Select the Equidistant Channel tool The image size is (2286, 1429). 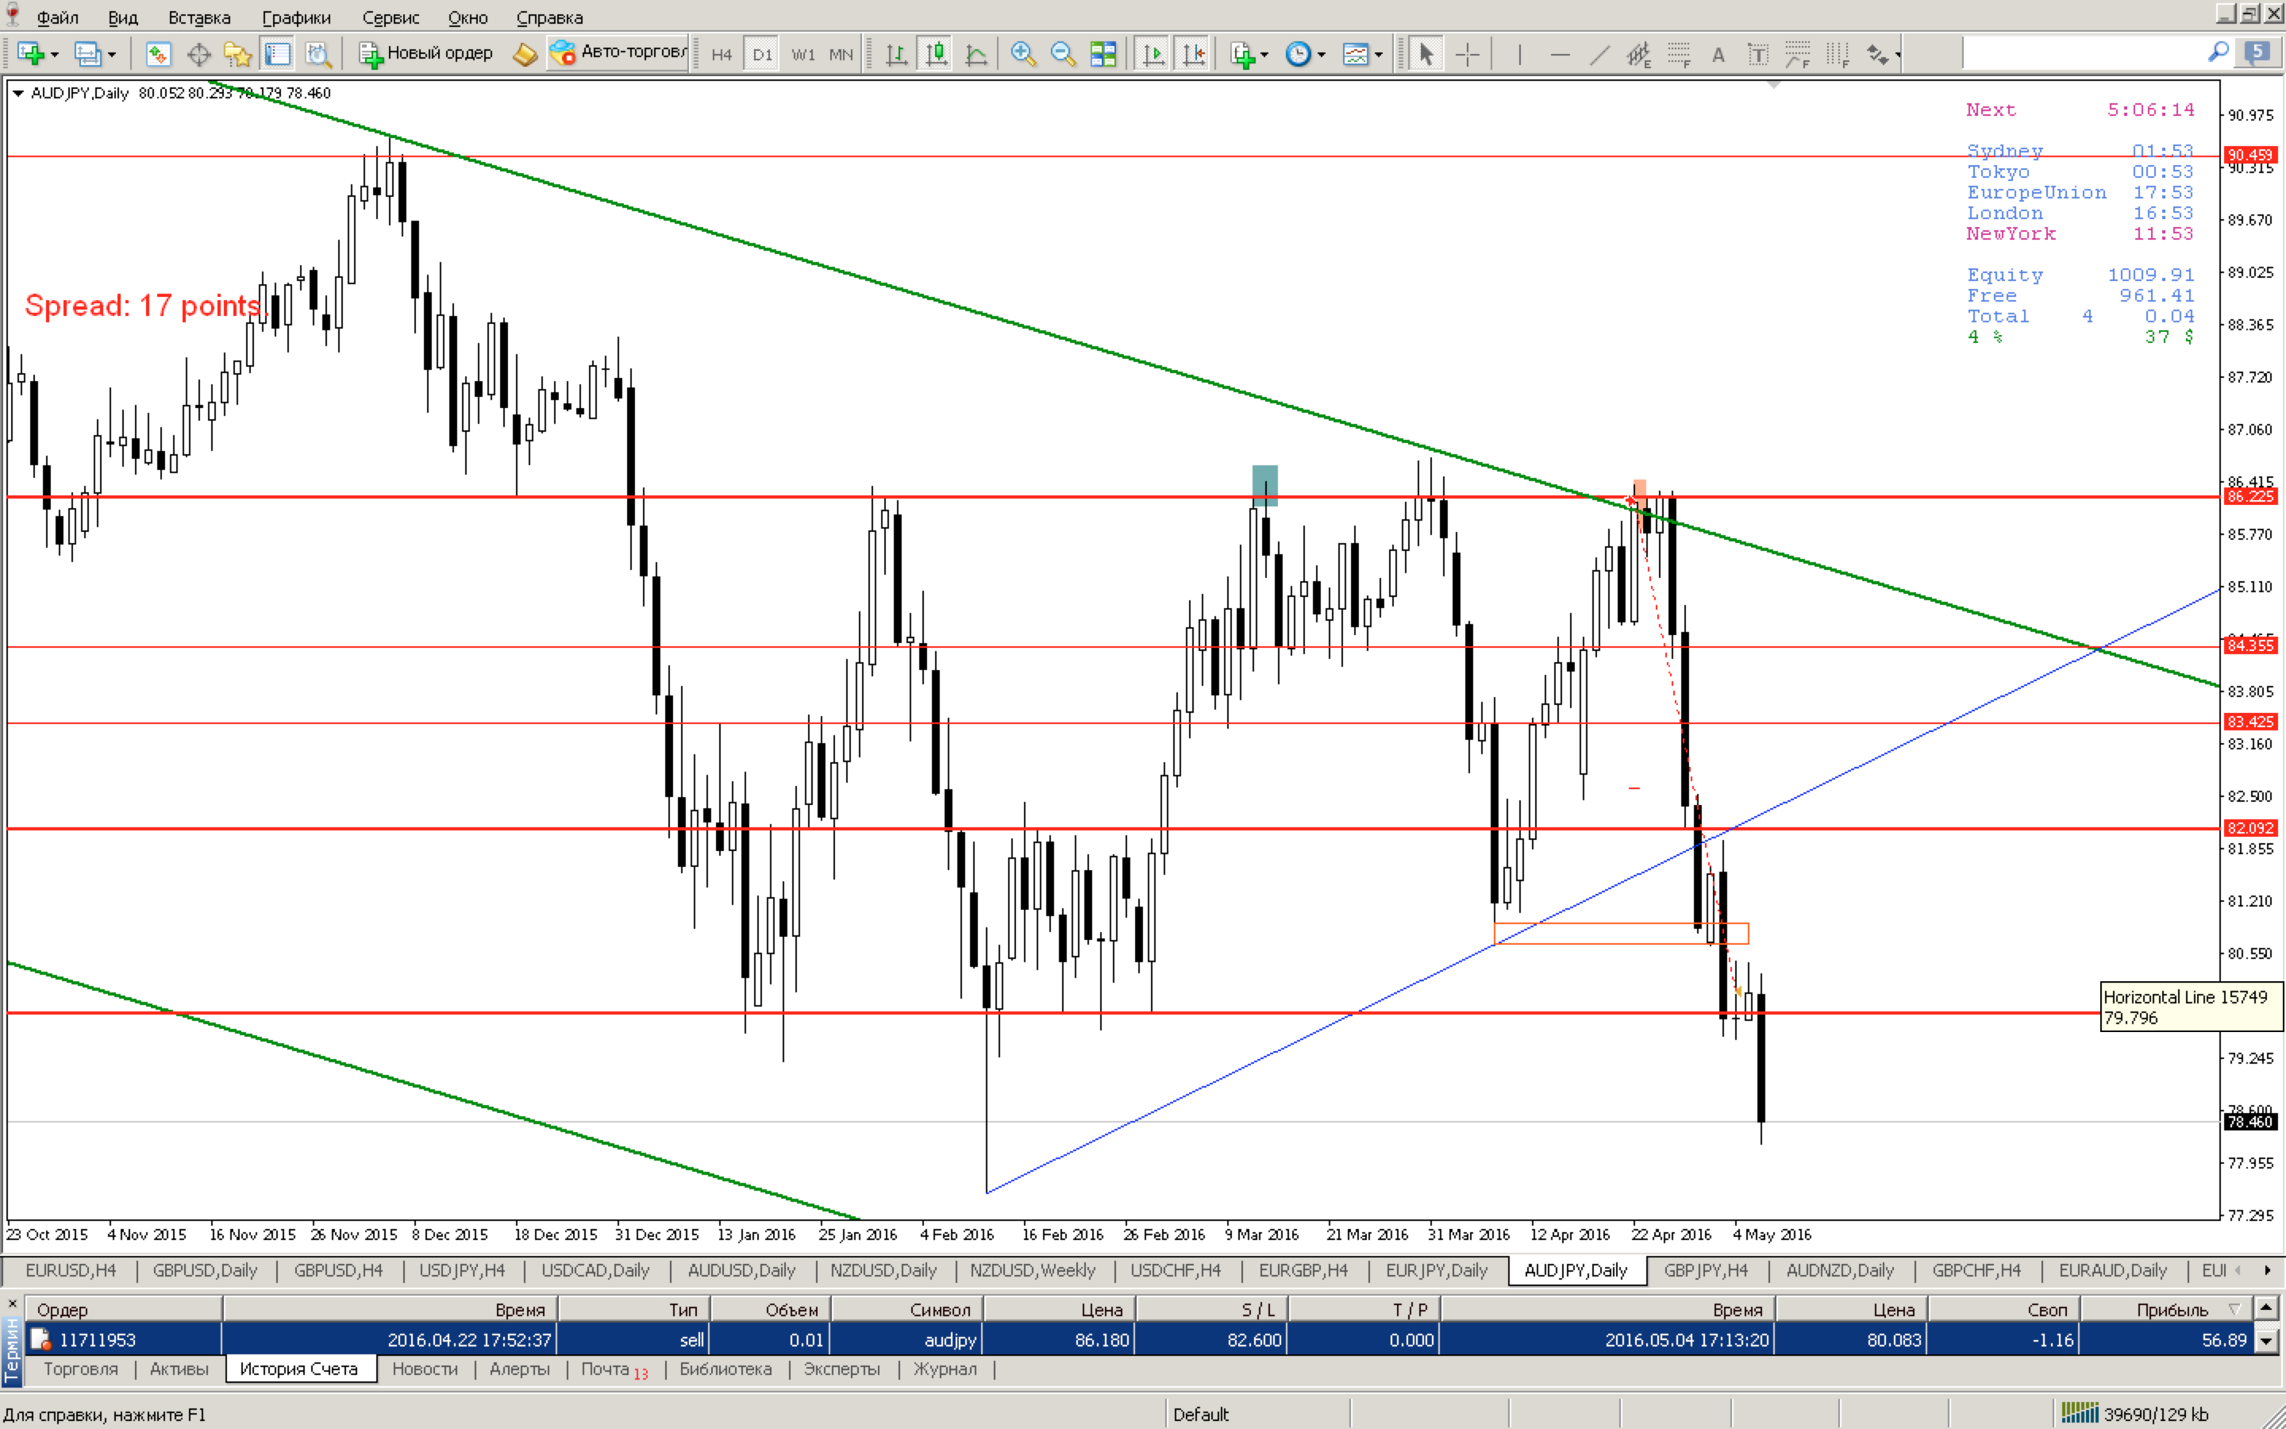click(1639, 54)
